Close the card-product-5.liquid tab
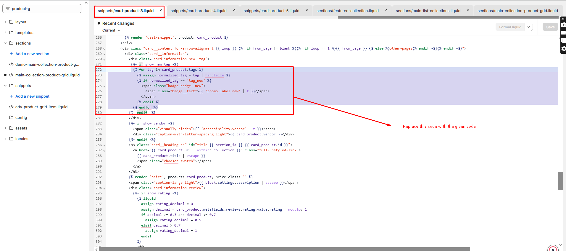Screen dimensions: 566x251 [307, 10]
